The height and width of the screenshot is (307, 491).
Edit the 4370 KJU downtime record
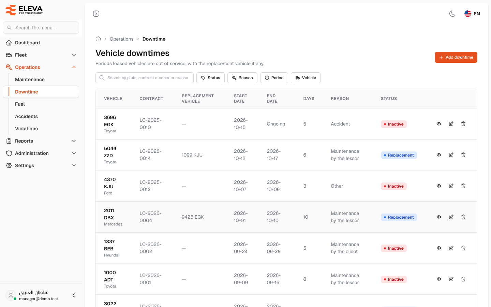pyautogui.click(x=451, y=186)
